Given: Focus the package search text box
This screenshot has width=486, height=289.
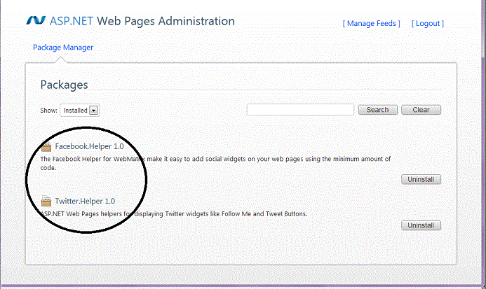Looking at the screenshot, I should pyautogui.click(x=300, y=110).
